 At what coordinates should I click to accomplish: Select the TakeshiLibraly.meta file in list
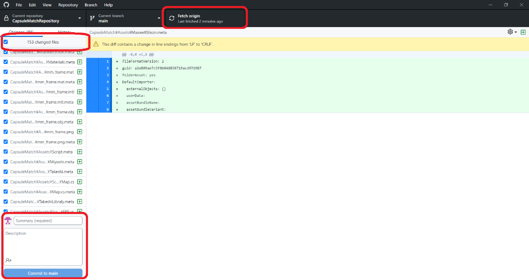(x=42, y=202)
